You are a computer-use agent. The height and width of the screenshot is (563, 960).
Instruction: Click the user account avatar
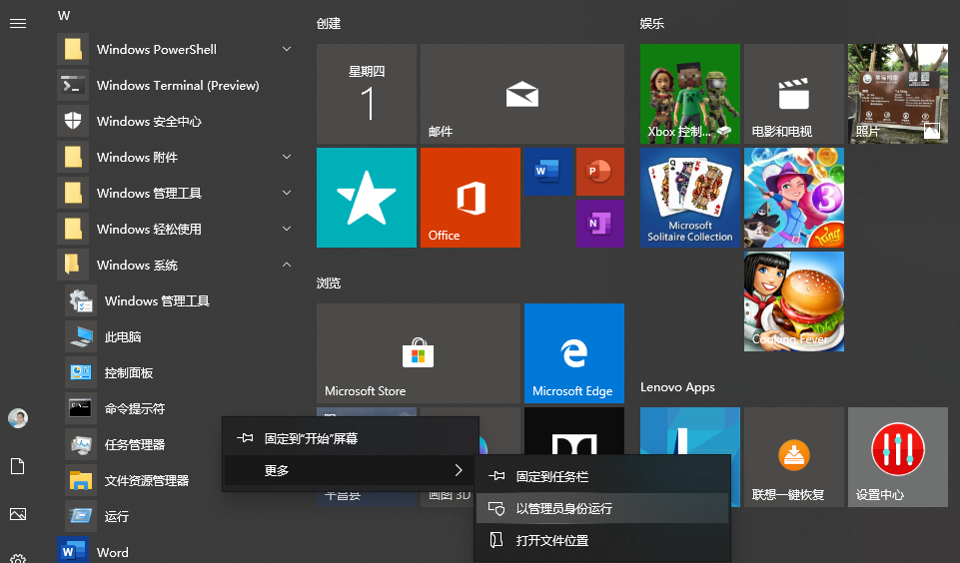(x=18, y=418)
